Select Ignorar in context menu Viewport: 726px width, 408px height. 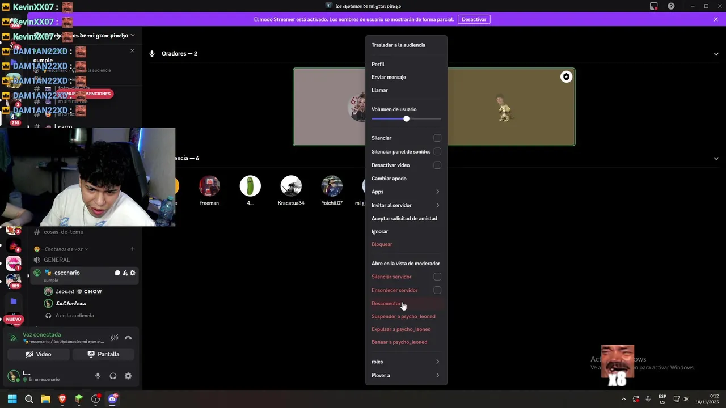pos(406,231)
